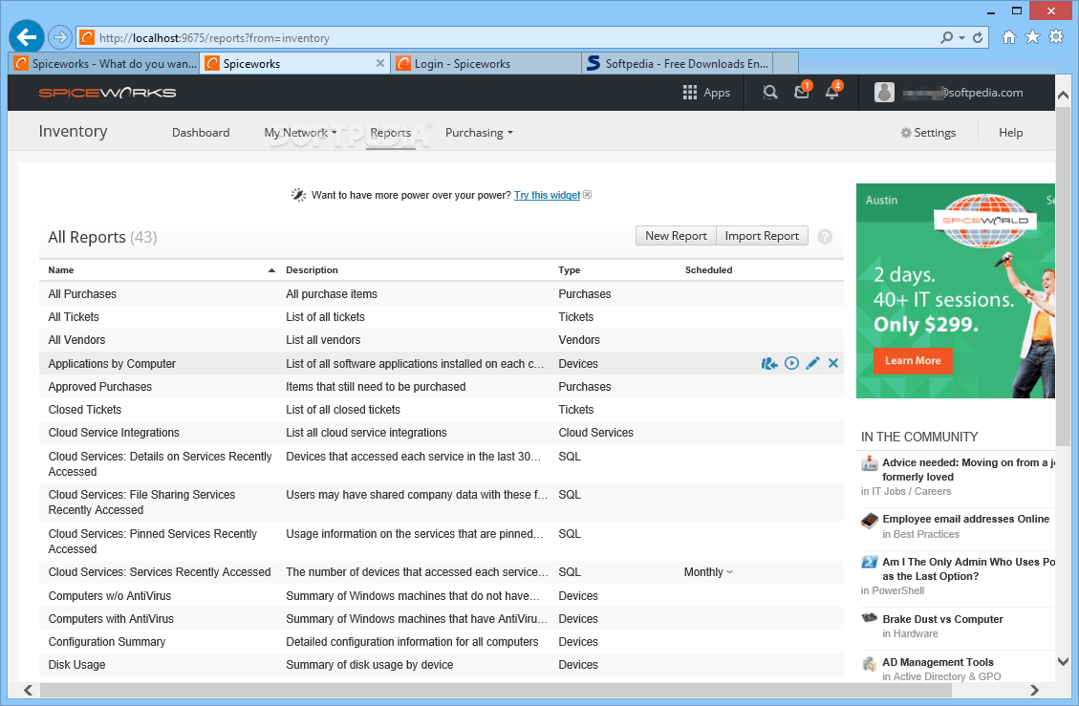Click the horizontal scrollbar left arrow
The width and height of the screenshot is (1079, 706).
[29, 690]
